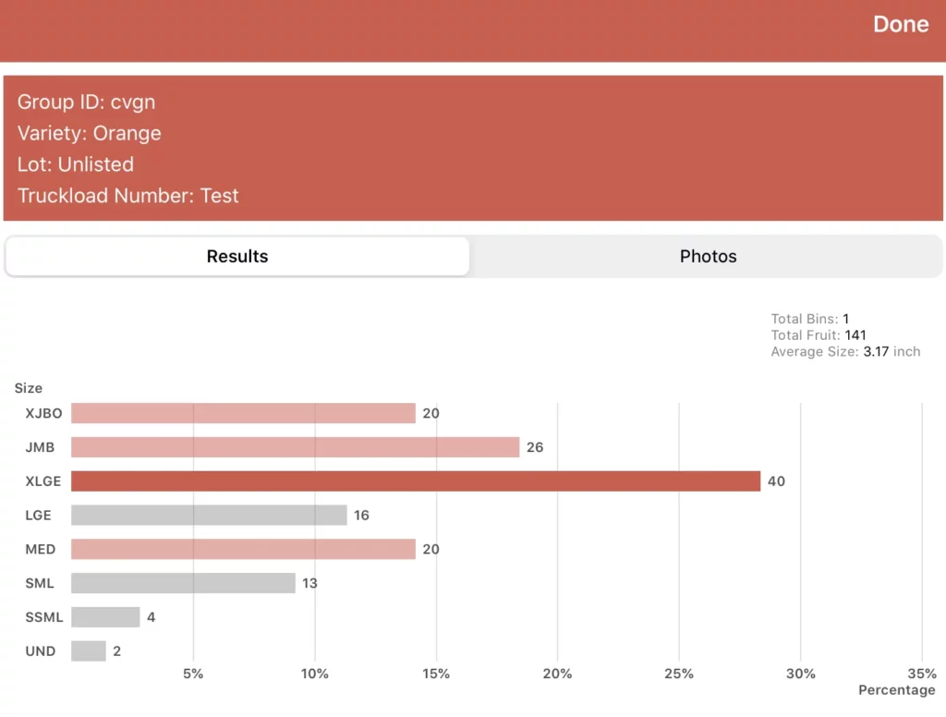Click the Group ID: cvgn text
This screenshot has width=946, height=717.
pos(86,103)
